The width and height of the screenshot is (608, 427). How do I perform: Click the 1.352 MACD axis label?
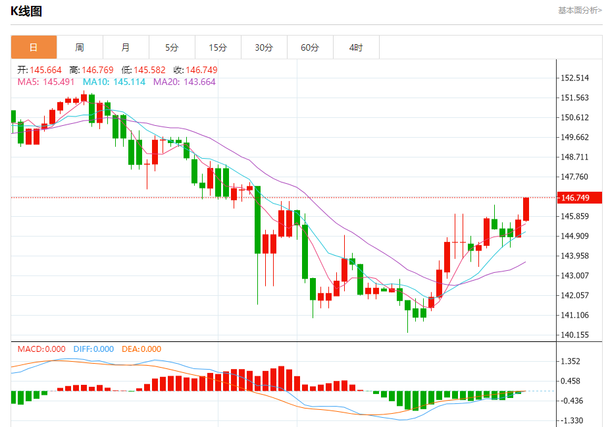pos(570,361)
